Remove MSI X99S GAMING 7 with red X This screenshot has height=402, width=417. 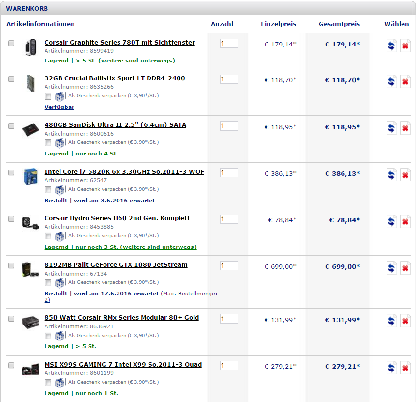click(x=405, y=368)
